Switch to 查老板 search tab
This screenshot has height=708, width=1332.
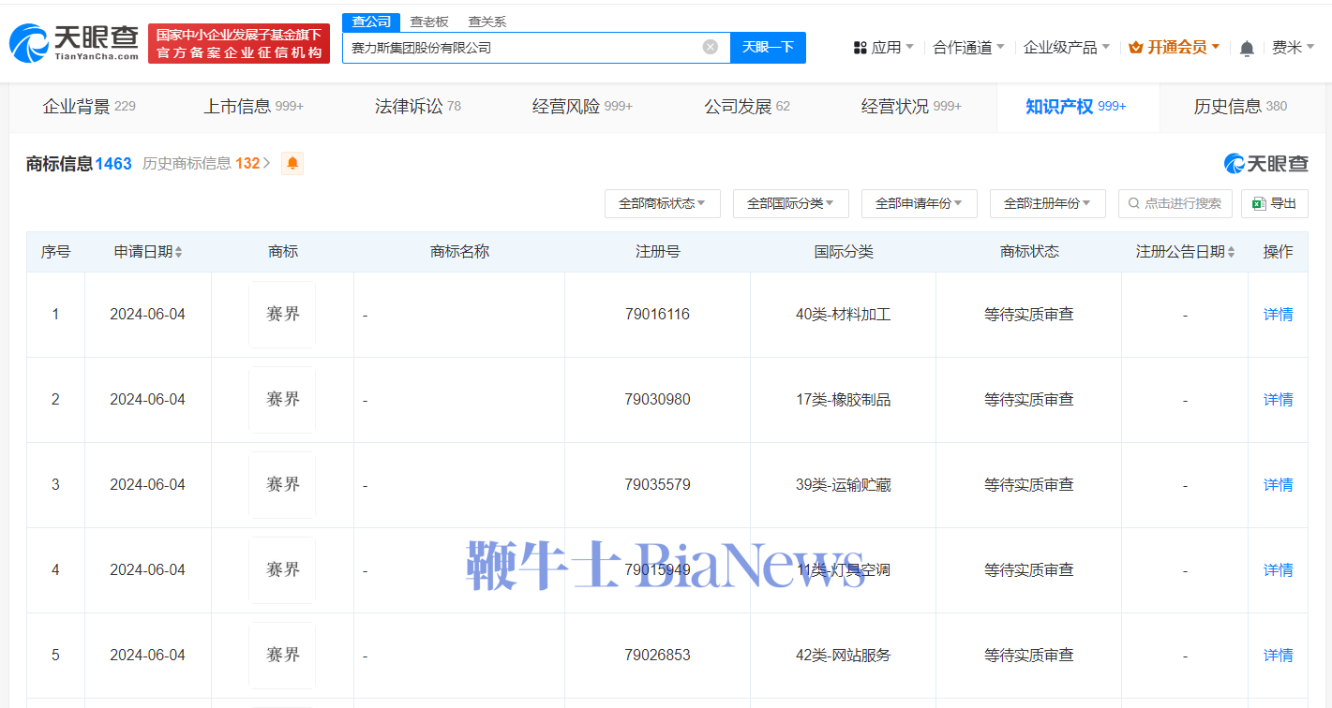click(429, 22)
